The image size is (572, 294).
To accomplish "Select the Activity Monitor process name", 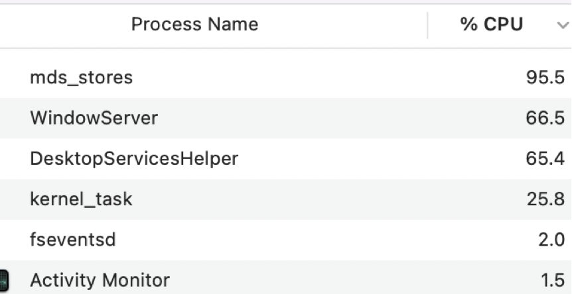I will tap(100, 280).
